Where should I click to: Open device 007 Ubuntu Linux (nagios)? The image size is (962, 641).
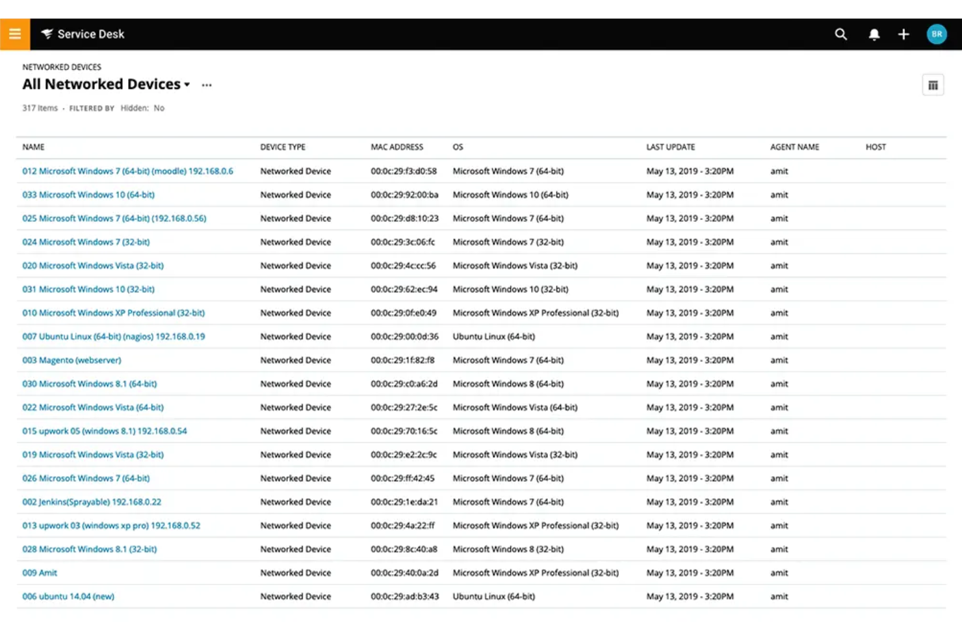(x=113, y=336)
